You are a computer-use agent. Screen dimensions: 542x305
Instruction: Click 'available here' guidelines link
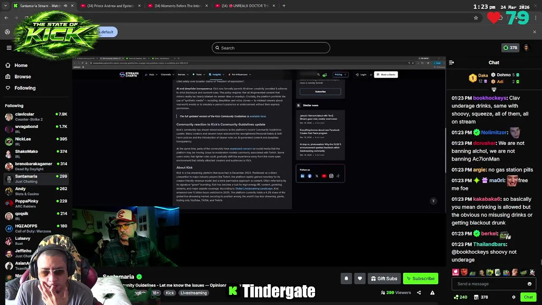tap(257, 116)
